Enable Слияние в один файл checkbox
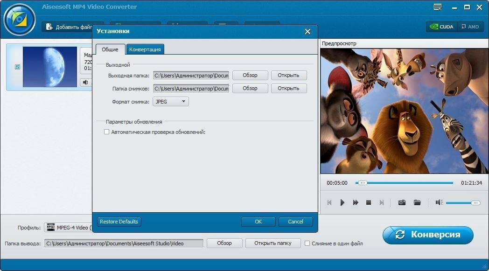 (307, 243)
